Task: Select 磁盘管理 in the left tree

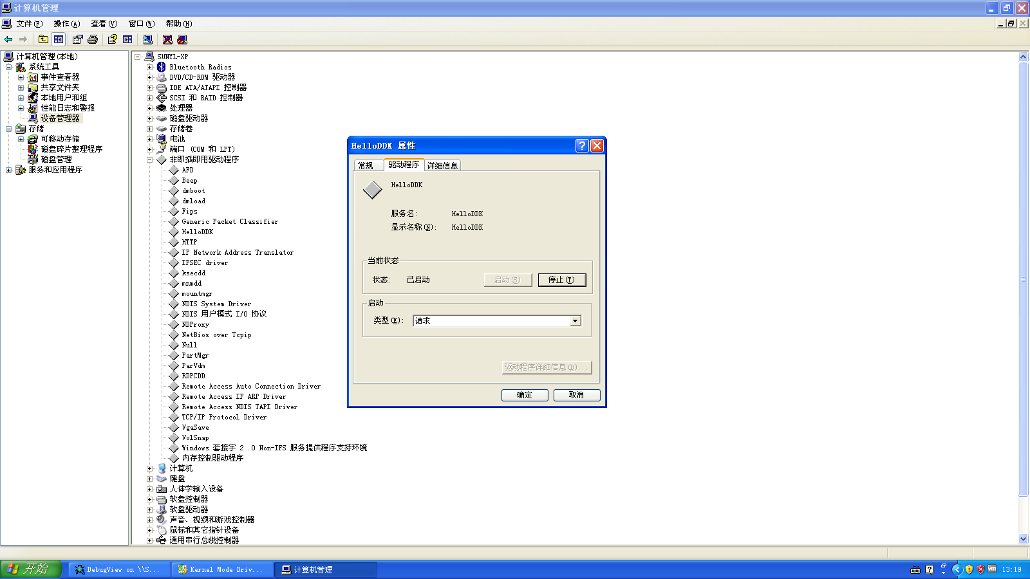Action: (57, 160)
